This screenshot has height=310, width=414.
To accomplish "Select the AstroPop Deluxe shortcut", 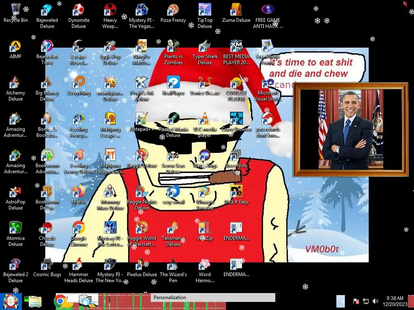I will click(x=16, y=198).
